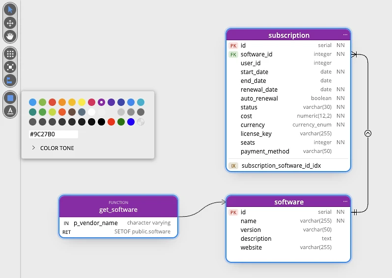Open the subscription table ellipsis menu

tap(345, 35)
